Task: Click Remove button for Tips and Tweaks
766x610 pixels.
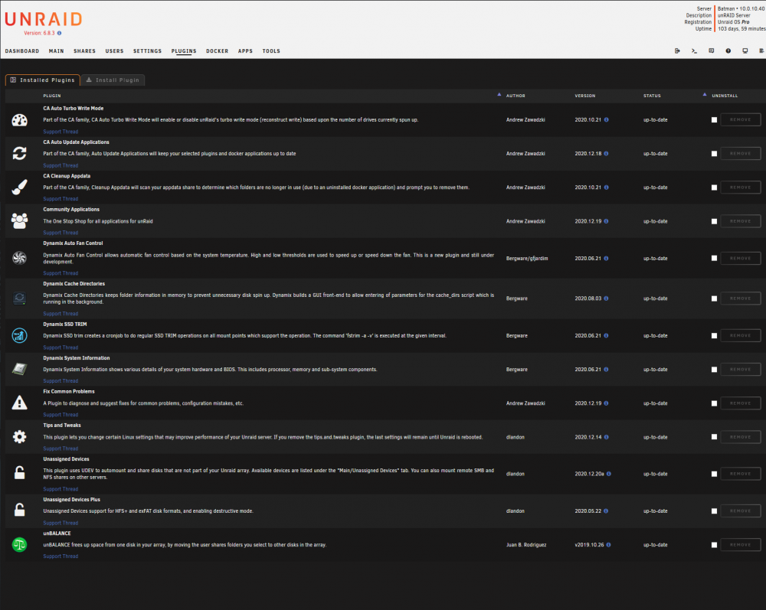Action: [741, 437]
